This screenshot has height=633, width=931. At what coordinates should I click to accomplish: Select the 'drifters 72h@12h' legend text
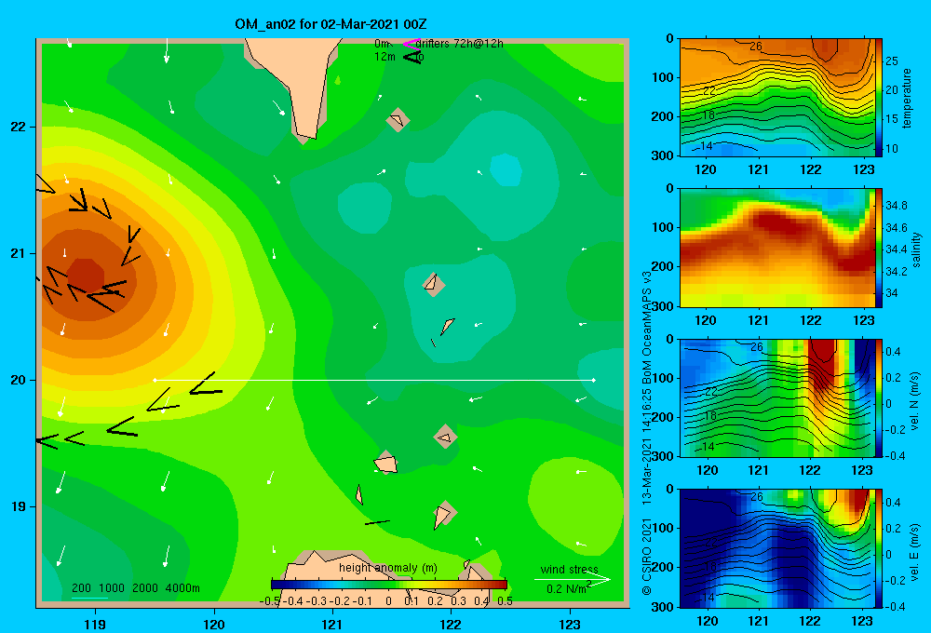[459, 44]
